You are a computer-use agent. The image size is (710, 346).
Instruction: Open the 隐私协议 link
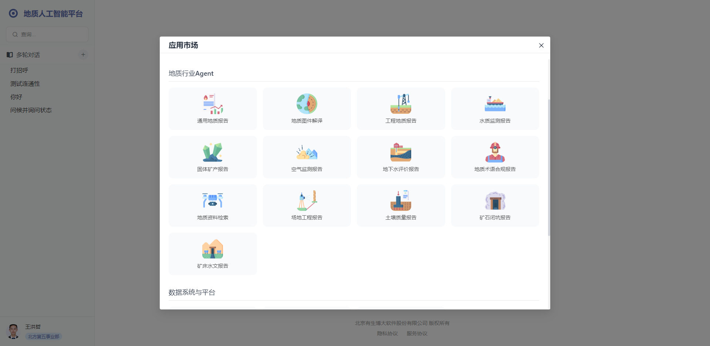click(x=387, y=333)
